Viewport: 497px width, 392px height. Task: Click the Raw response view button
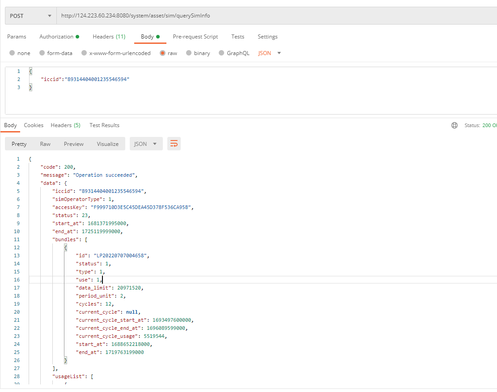[45, 144]
